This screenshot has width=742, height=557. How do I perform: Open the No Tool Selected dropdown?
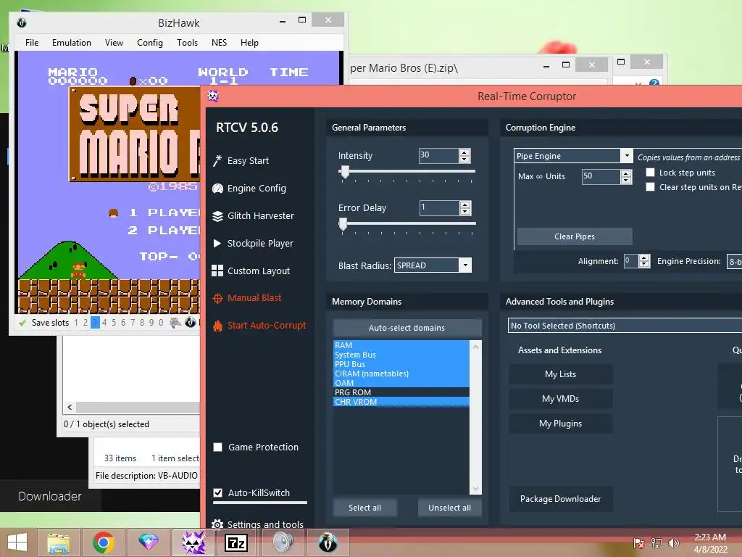625,326
